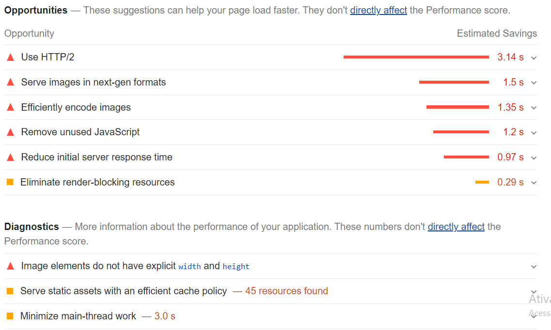Expand Eliminate render-blocking resources chevron

point(534,183)
